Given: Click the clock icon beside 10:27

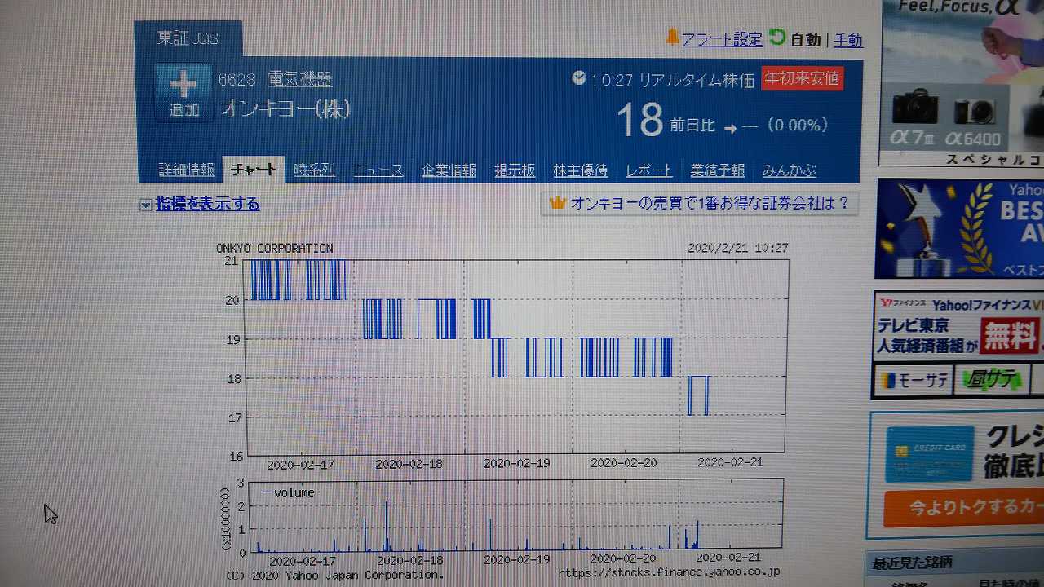Looking at the screenshot, I should pos(579,78).
